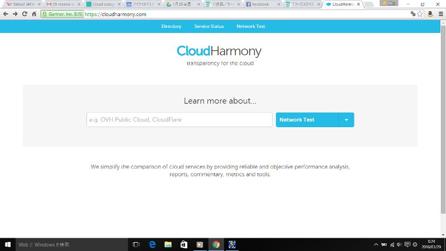Click the translate icon in address bar

[x=413, y=14]
